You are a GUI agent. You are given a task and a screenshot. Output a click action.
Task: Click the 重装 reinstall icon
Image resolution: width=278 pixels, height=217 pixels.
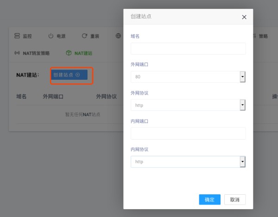(x=84, y=36)
